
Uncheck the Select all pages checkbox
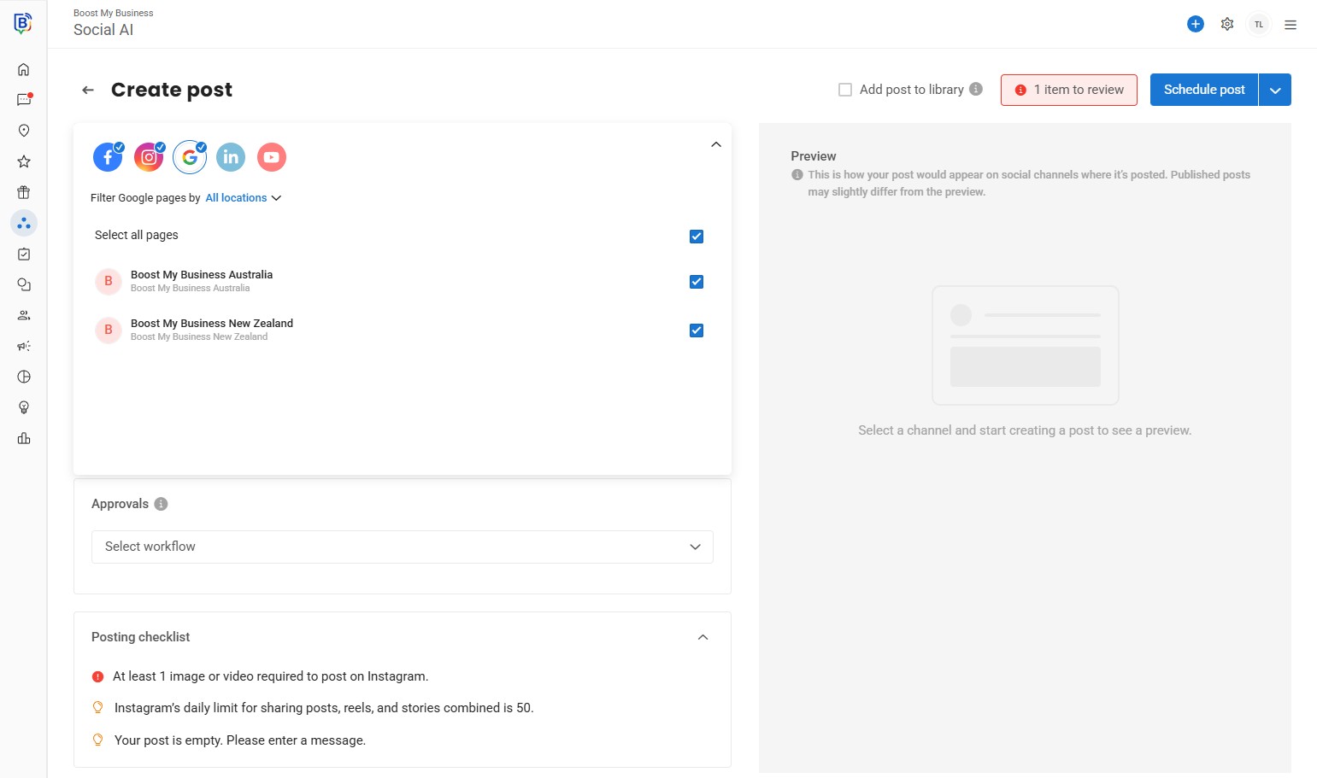pyautogui.click(x=697, y=237)
